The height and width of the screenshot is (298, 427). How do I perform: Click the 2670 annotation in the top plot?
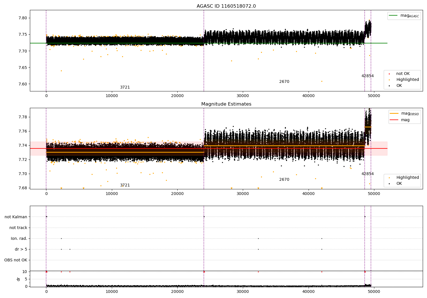click(284, 82)
